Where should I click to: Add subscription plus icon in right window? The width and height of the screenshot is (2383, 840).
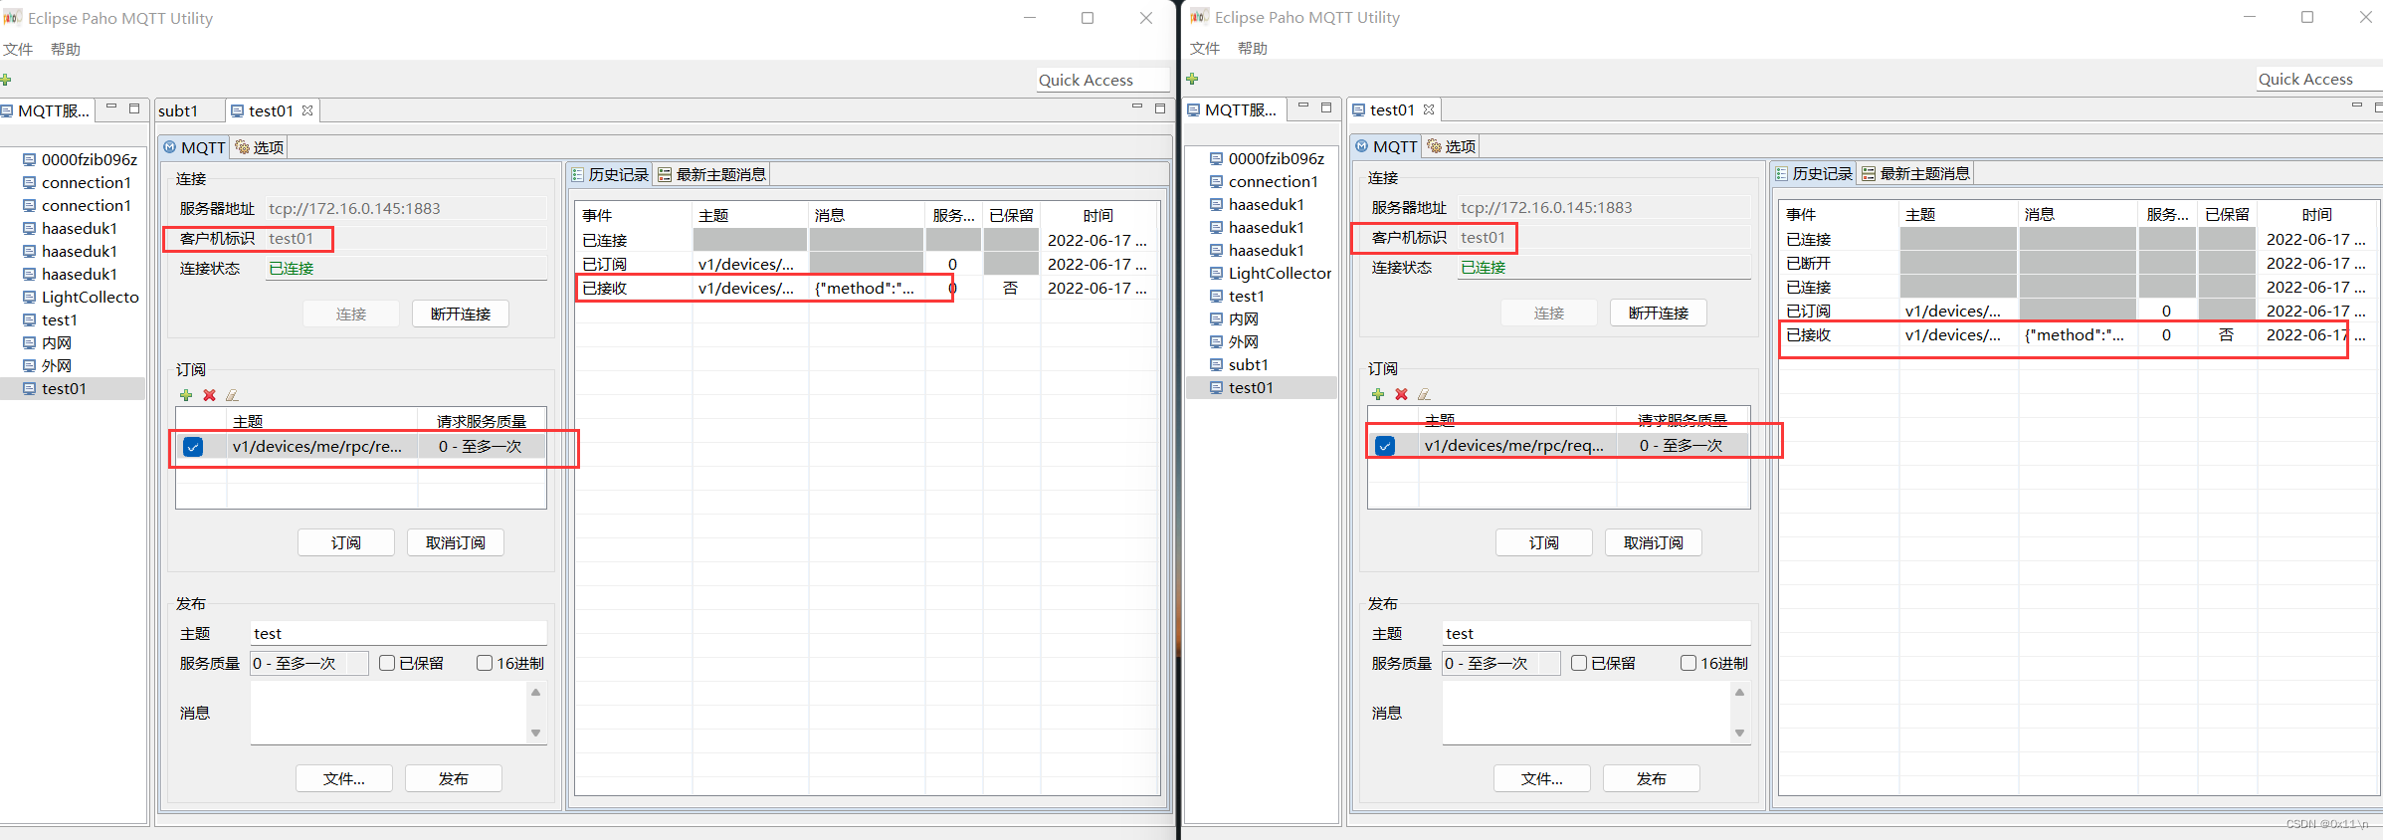point(1378,394)
